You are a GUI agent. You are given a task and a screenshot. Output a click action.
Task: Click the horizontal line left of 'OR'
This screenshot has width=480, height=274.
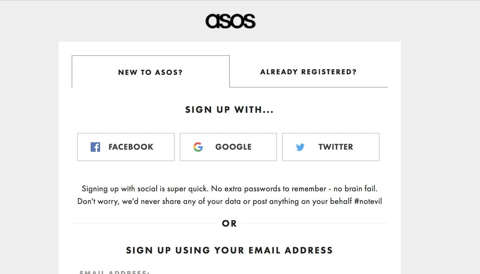pyautogui.click(x=144, y=224)
